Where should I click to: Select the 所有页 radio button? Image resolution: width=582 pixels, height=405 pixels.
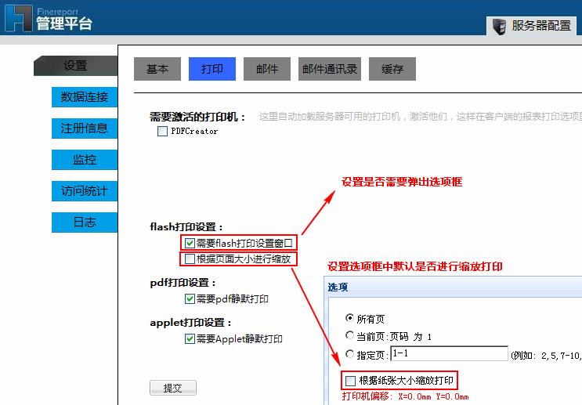[349, 318]
